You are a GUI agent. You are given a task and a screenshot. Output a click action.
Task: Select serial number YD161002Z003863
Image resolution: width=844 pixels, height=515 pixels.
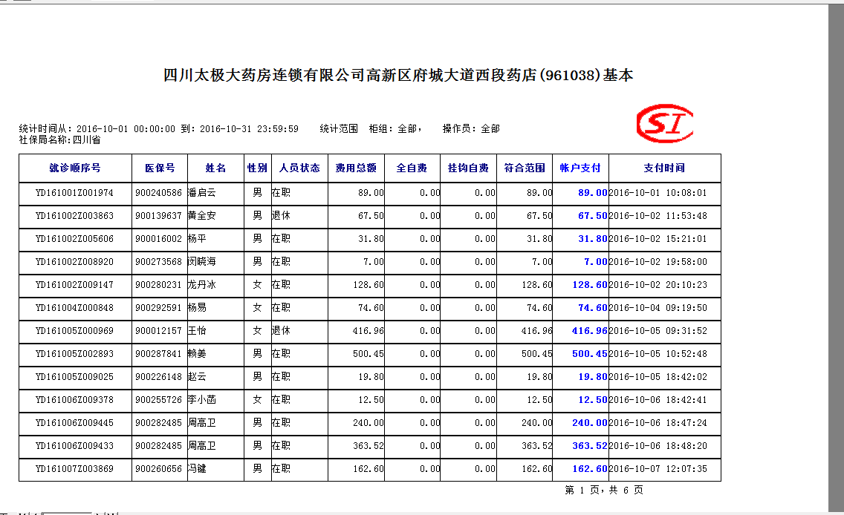pos(75,215)
